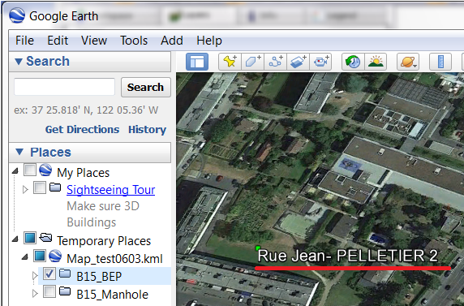Toggle the sidebar panel icon
Screen dimensions: 464x306
tap(197, 62)
